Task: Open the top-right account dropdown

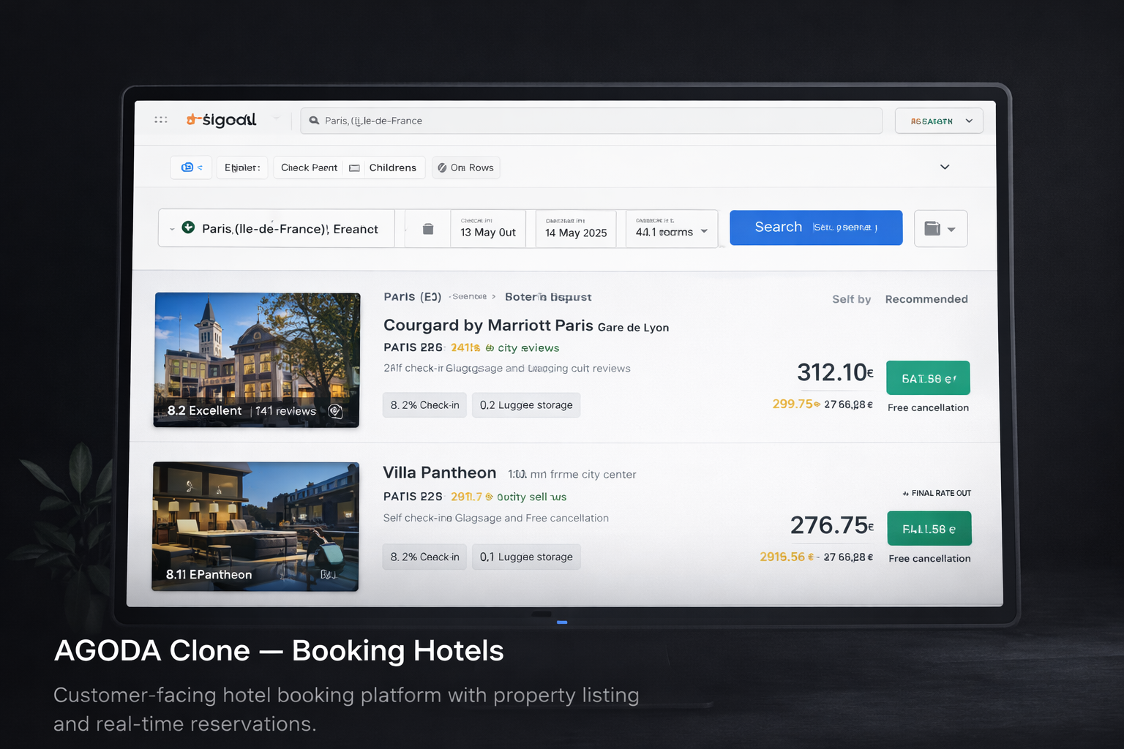Action: 939,121
